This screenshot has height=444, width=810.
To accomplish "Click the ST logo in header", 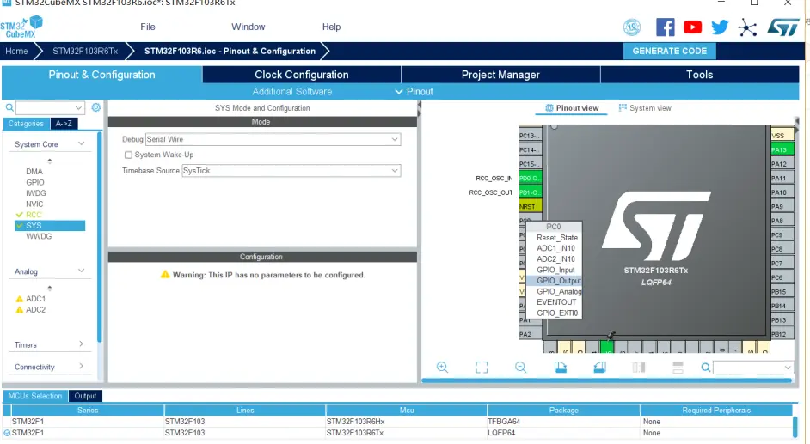I will (x=782, y=27).
